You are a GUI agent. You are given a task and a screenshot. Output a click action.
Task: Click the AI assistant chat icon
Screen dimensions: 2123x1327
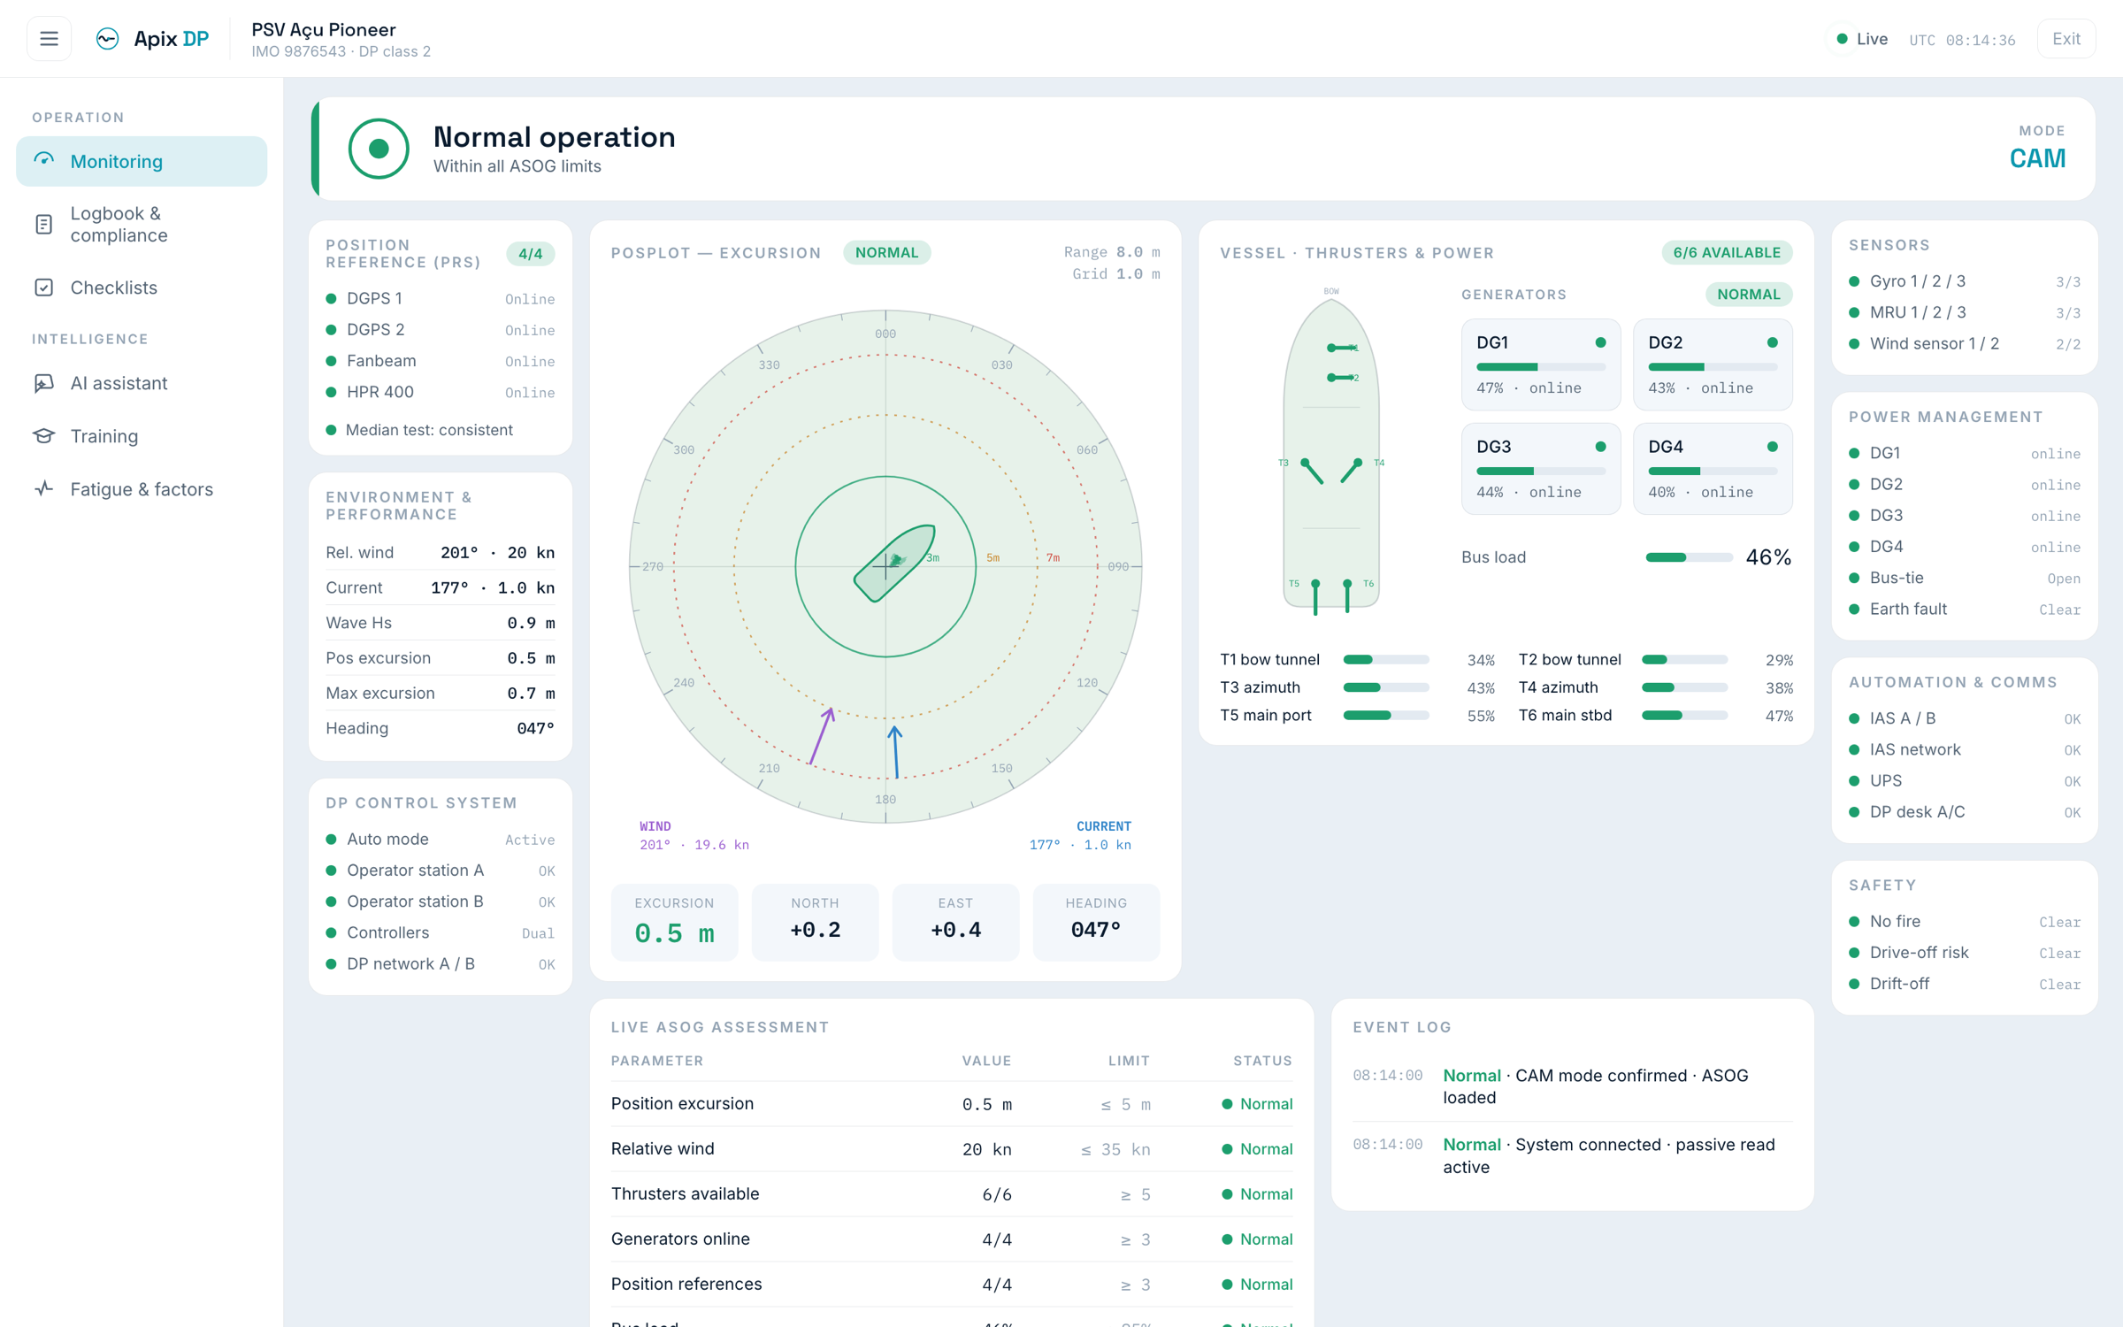click(44, 383)
